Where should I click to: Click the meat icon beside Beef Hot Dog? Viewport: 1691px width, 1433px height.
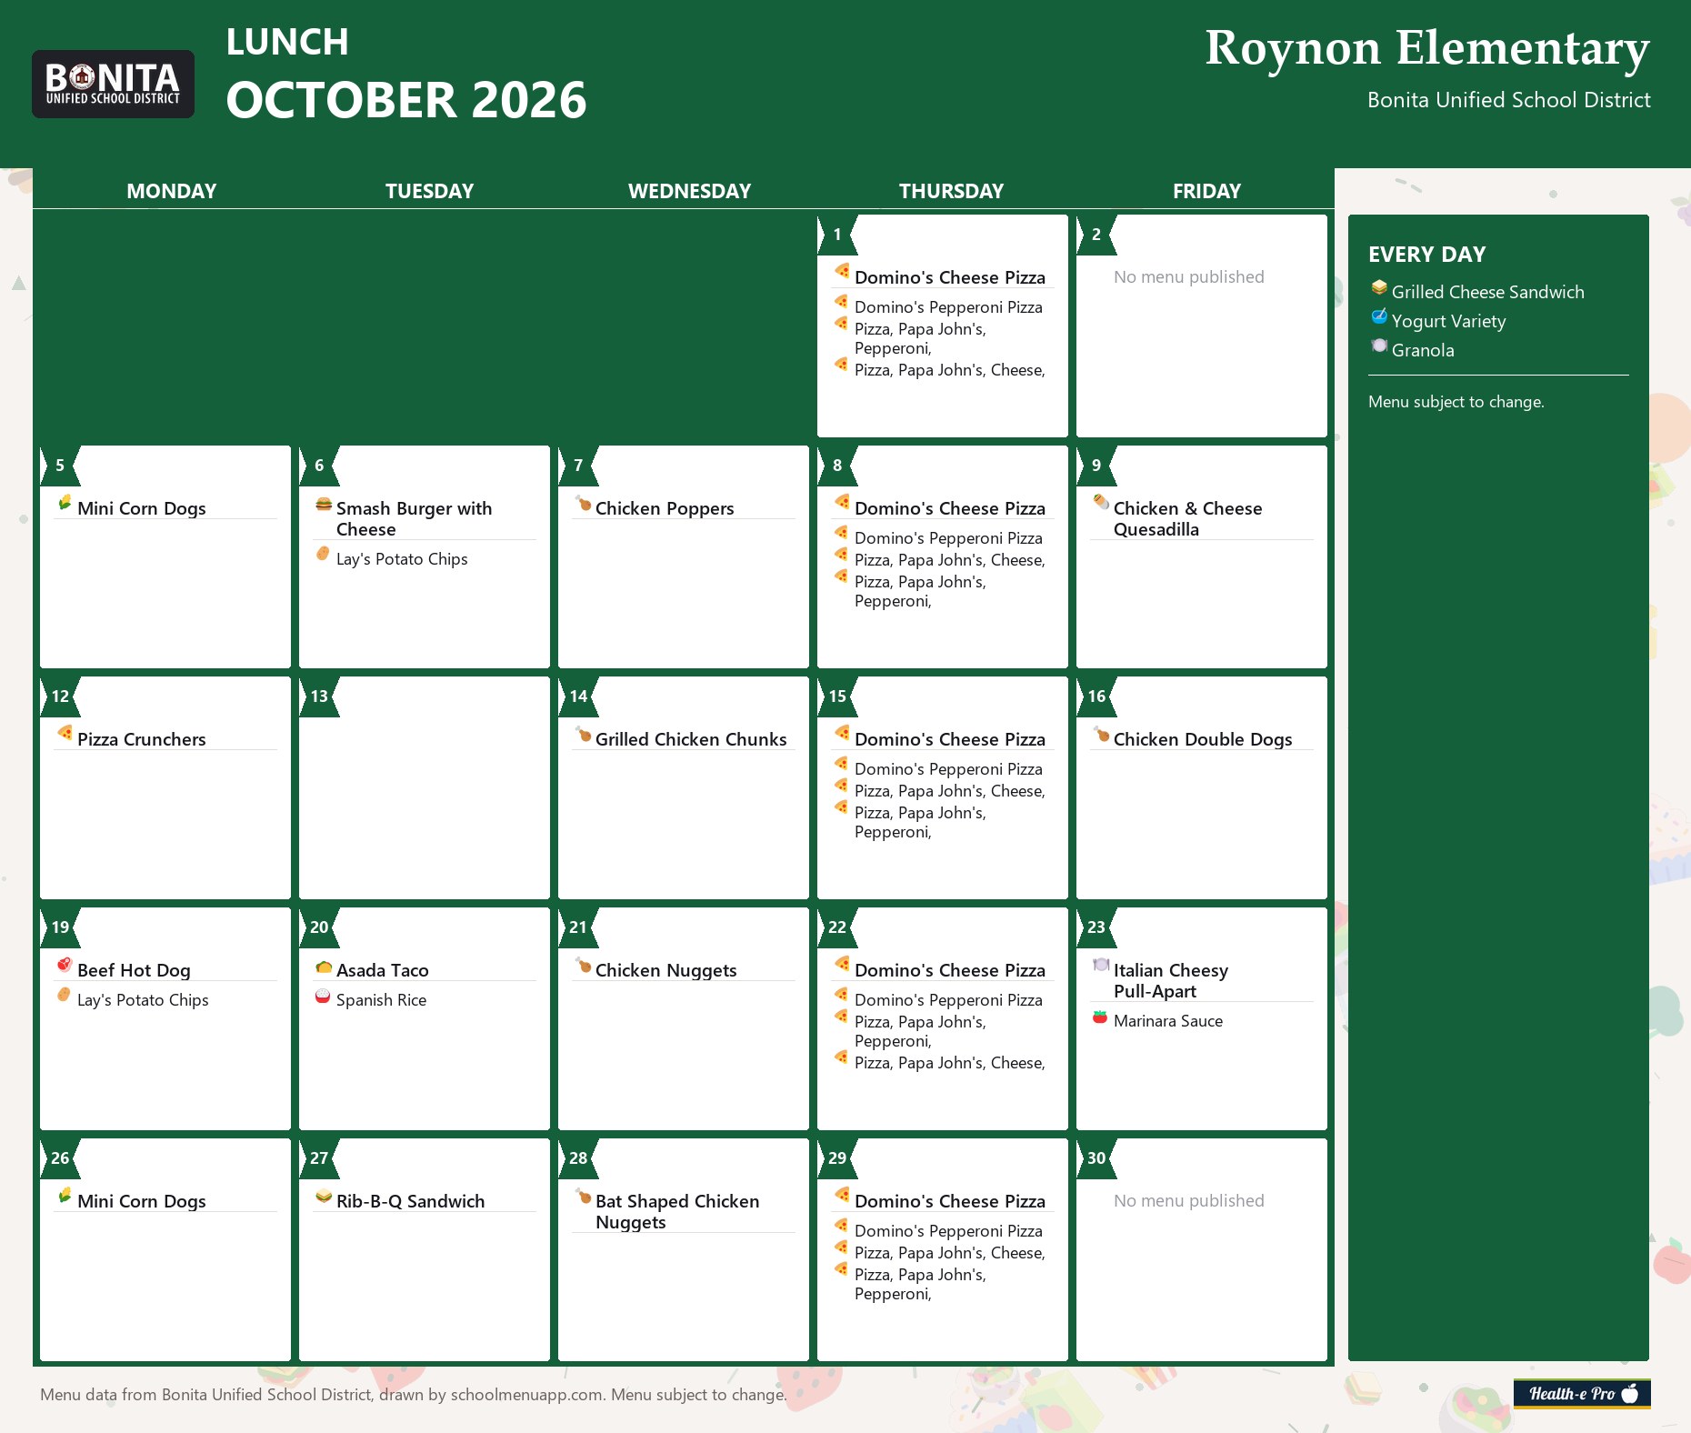[65, 964]
